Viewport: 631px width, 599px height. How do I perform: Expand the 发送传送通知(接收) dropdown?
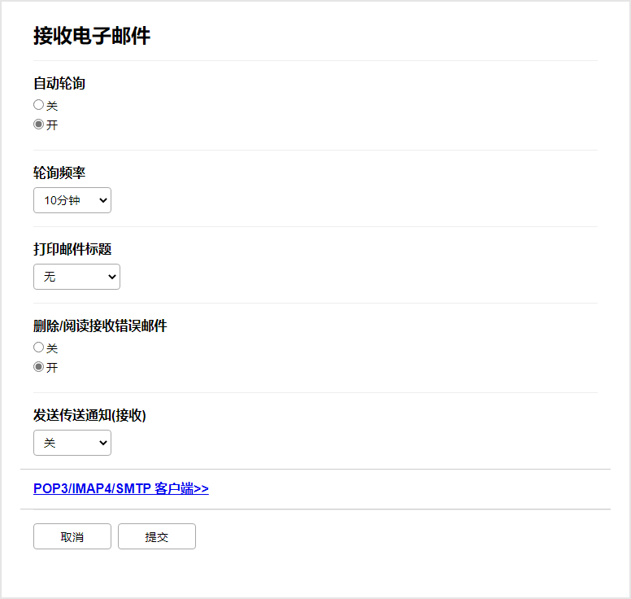(x=72, y=443)
